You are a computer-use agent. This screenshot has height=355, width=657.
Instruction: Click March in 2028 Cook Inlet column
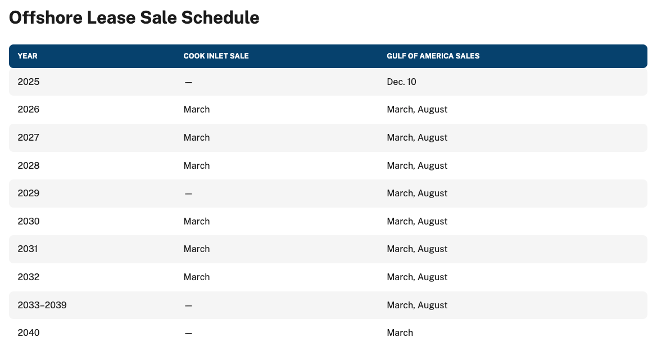[x=197, y=166]
